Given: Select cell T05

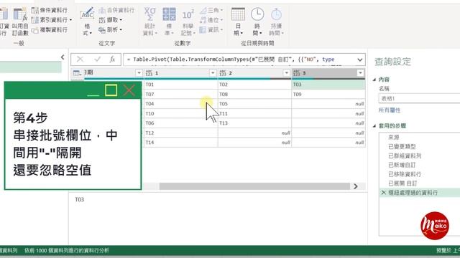Looking at the screenshot, I should [x=254, y=104].
